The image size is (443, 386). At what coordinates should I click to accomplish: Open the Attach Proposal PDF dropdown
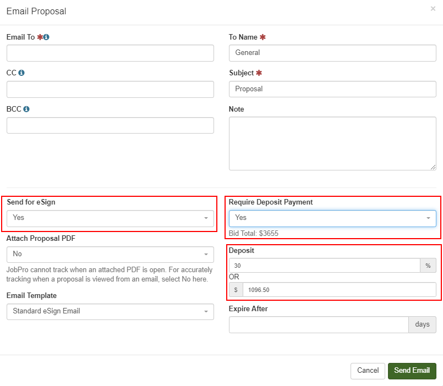pos(110,255)
